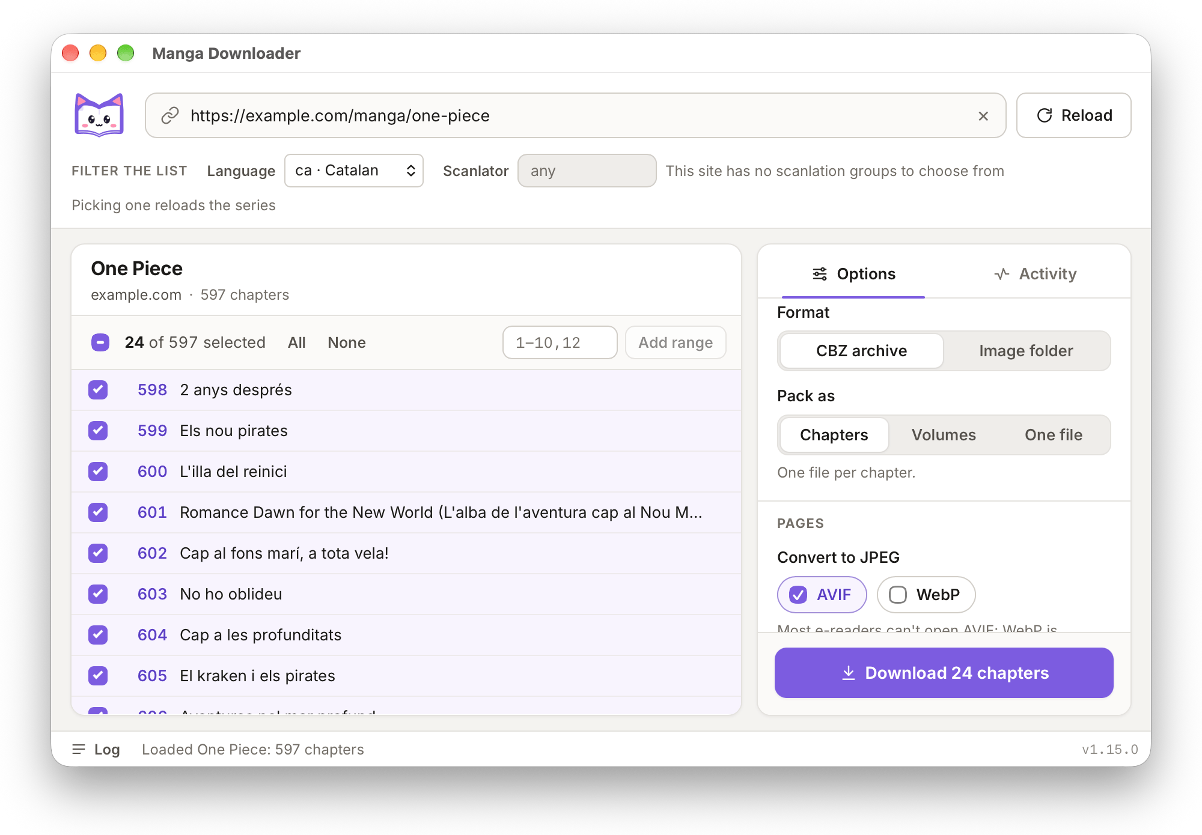This screenshot has width=1202, height=835.
Task: Click '24 of 597 selected' text
Action: pyautogui.click(x=195, y=342)
